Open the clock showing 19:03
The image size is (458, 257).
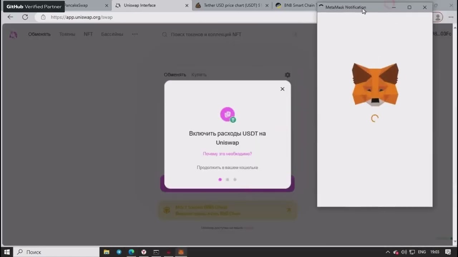434,252
